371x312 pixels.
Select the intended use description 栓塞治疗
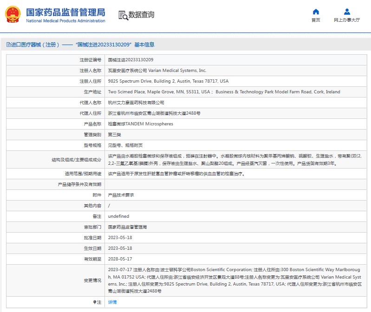coord(176,174)
